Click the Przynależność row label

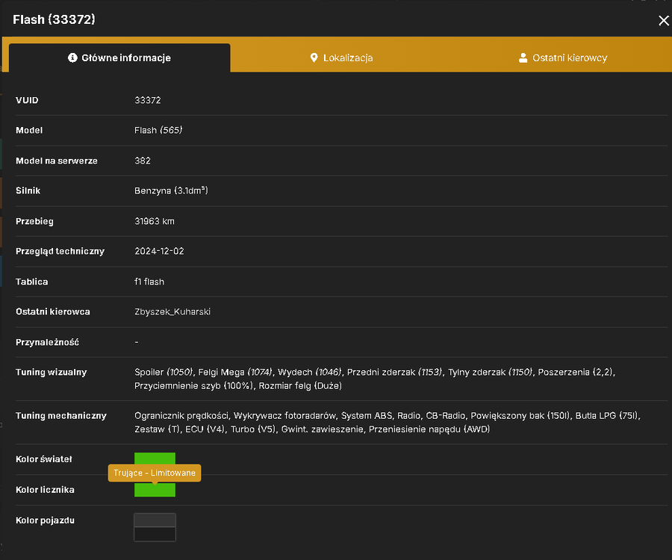pyautogui.click(x=47, y=342)
